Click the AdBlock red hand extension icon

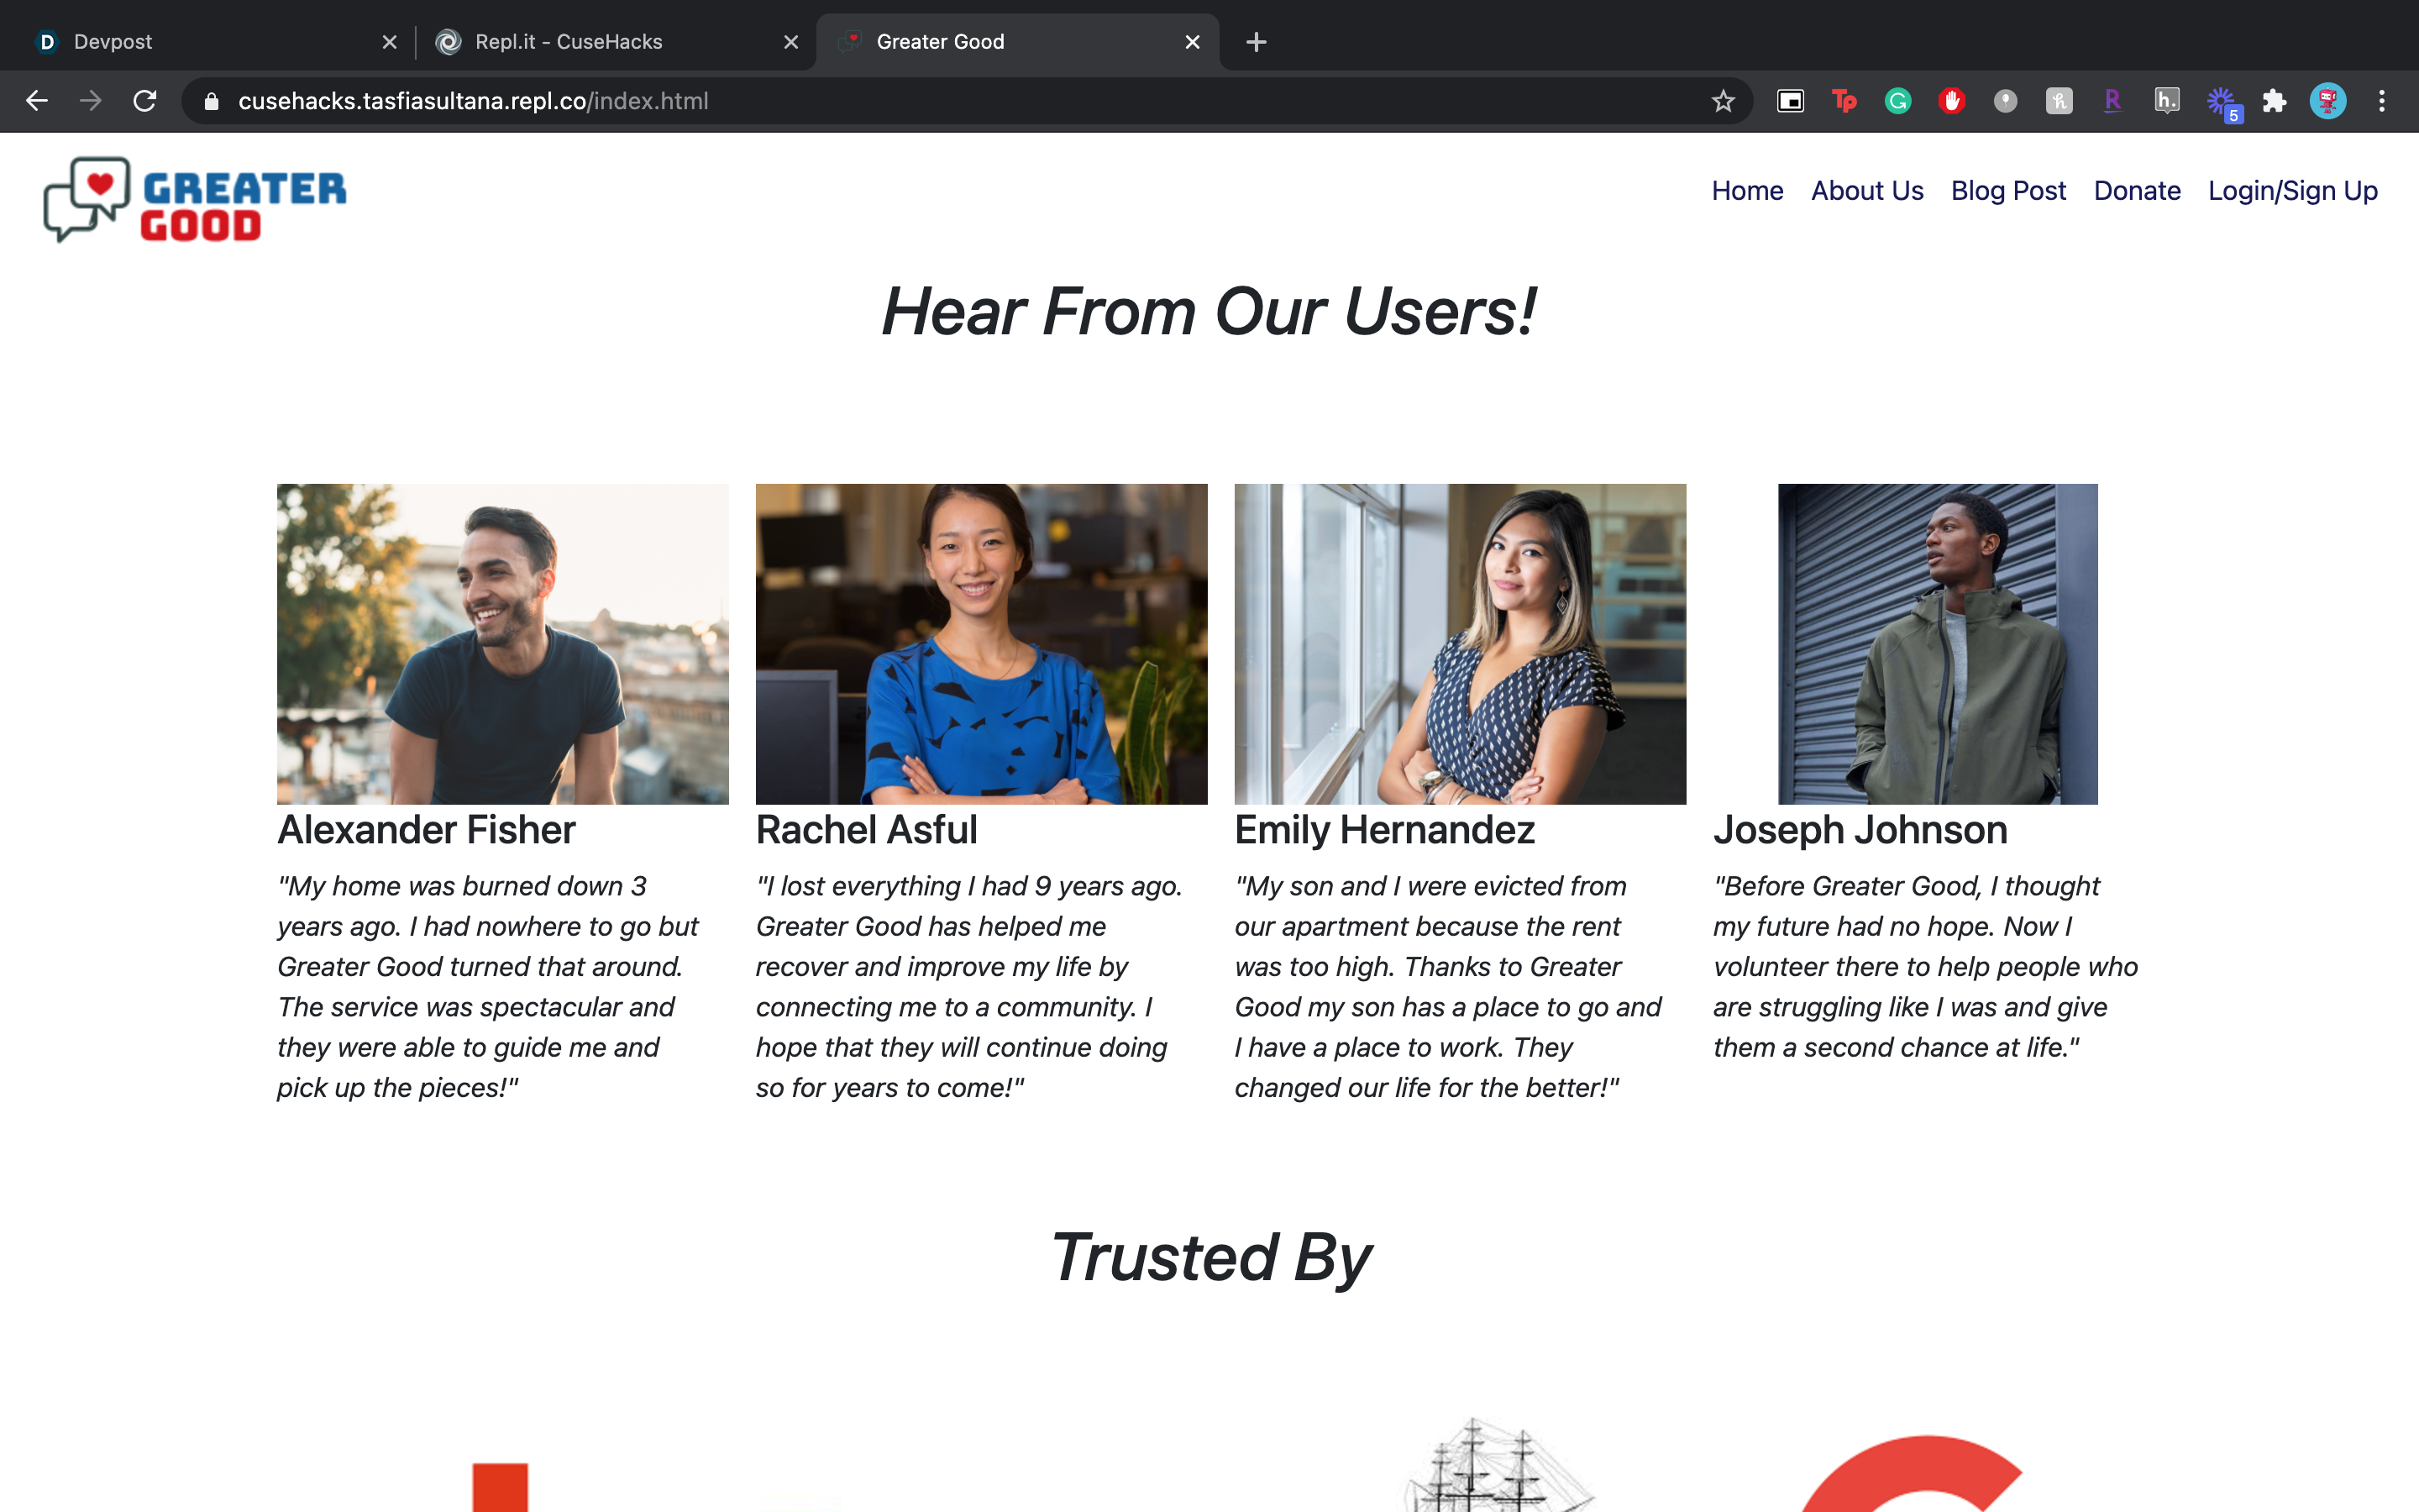click(x=1951, y=101)
